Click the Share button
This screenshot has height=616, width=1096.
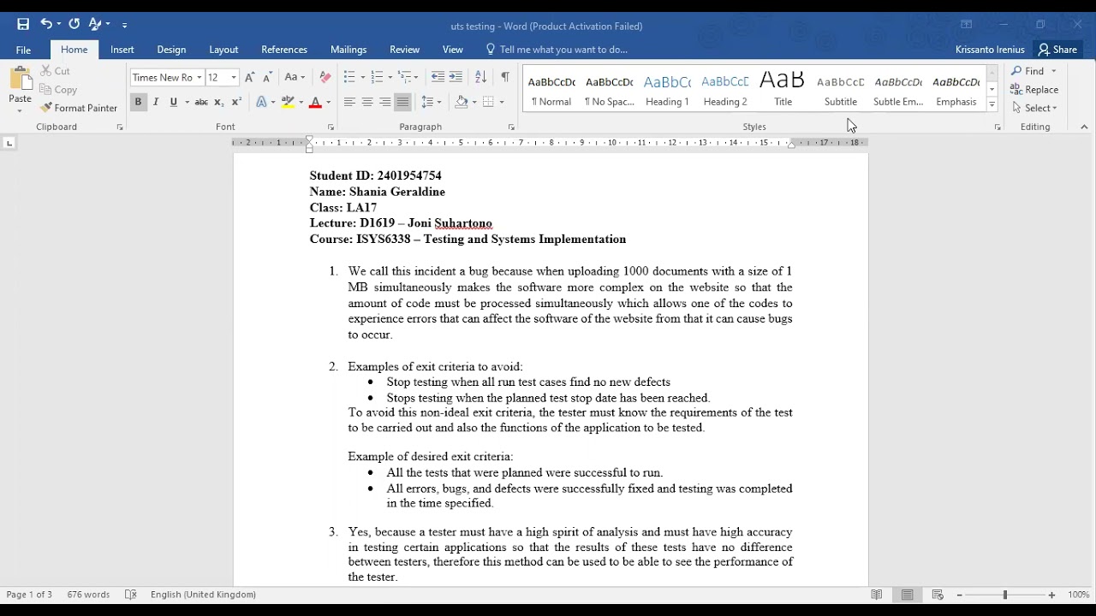point(1057,50)
